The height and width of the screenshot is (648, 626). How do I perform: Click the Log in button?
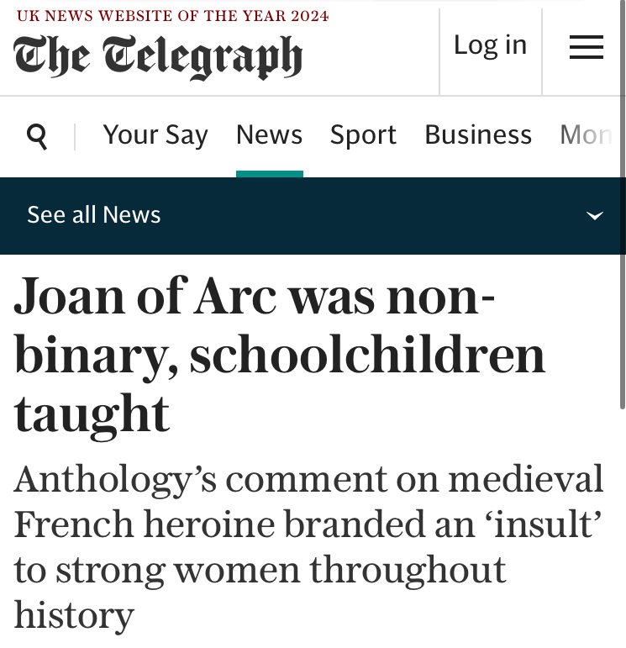click(490, 45)
